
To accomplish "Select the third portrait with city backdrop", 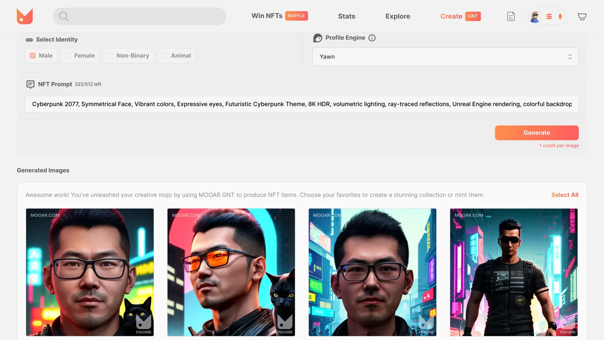I will 372,272.
